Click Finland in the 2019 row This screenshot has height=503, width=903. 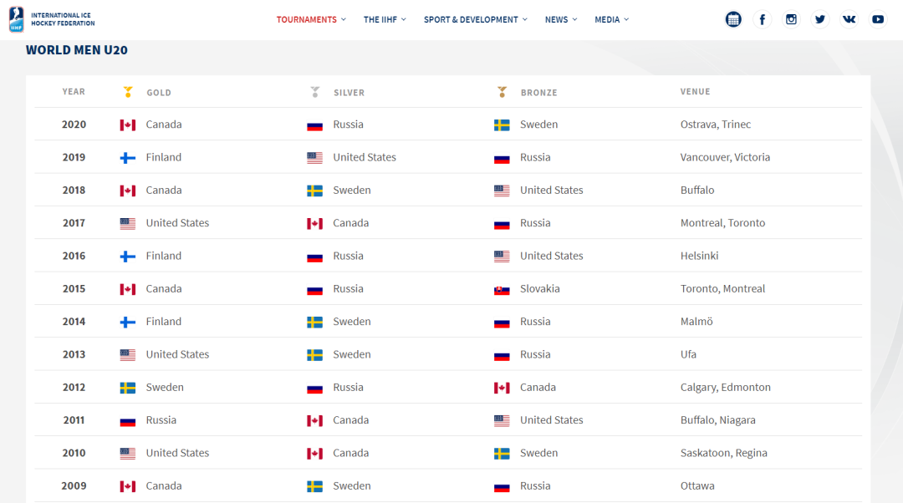[x=164, y=157]
